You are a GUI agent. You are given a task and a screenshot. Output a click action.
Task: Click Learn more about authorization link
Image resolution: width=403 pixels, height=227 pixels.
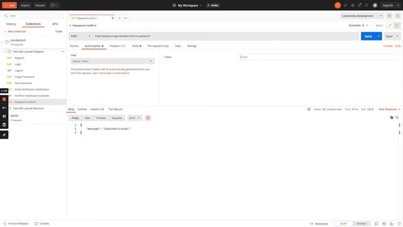[x=111, y=73]
